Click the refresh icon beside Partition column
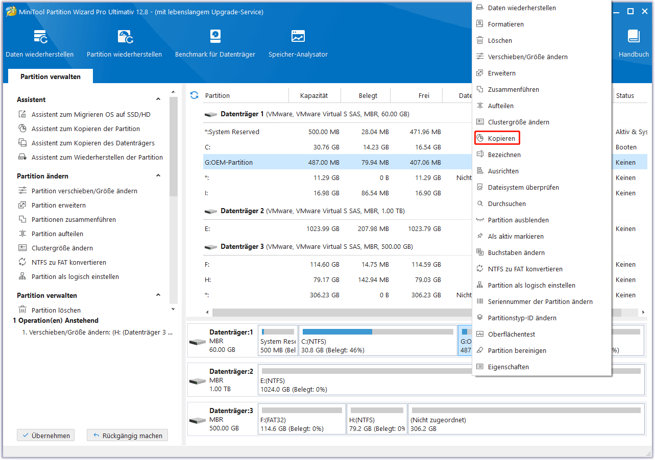 pos(194,95)
